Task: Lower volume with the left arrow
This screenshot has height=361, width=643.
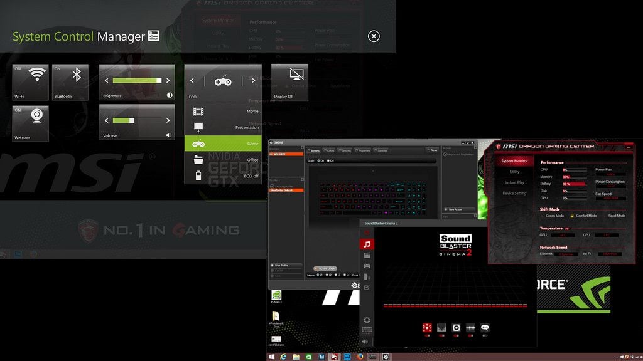Action: 107,120
